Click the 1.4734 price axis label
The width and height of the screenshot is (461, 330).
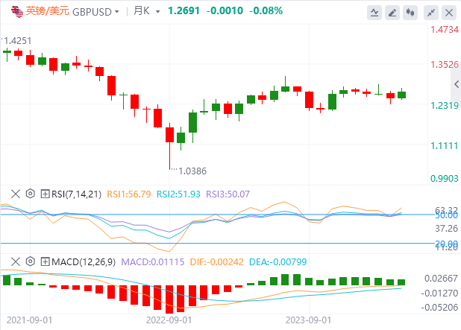tap(445, 29)
